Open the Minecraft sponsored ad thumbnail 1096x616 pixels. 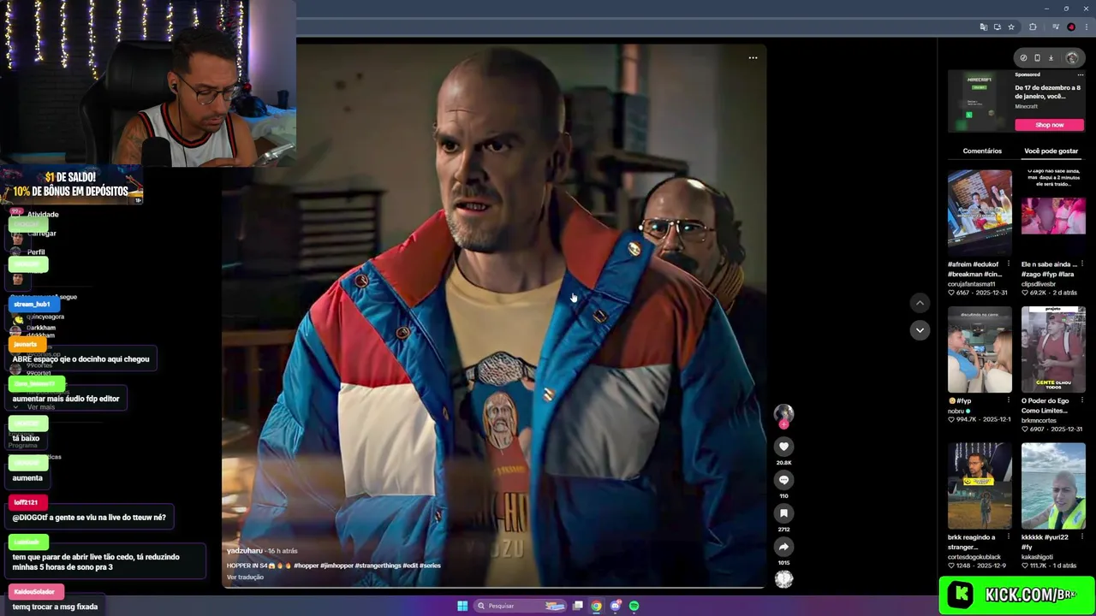click(980, 101)
